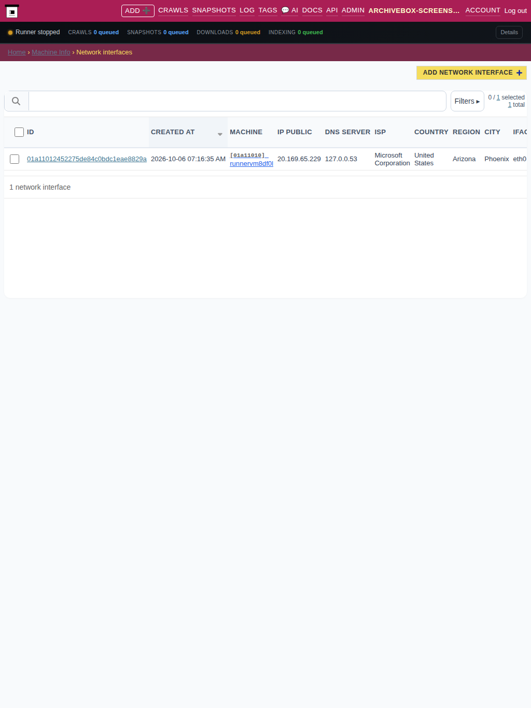Focus the search input field
Viewport: 531px width, 708px height.
click(237, 101)
